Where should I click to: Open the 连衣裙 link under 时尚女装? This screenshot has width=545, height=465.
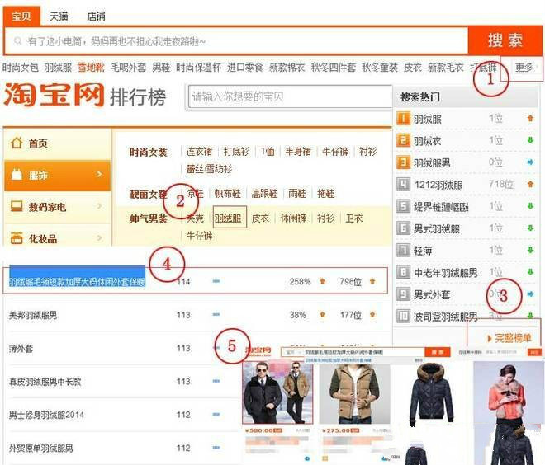pyautogui.click(x=200, y=152)
